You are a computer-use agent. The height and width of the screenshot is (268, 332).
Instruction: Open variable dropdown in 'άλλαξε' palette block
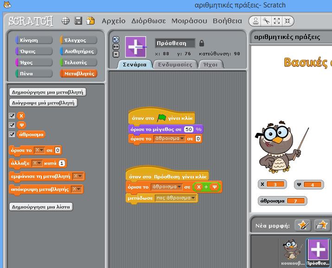[x=37, y=163]
